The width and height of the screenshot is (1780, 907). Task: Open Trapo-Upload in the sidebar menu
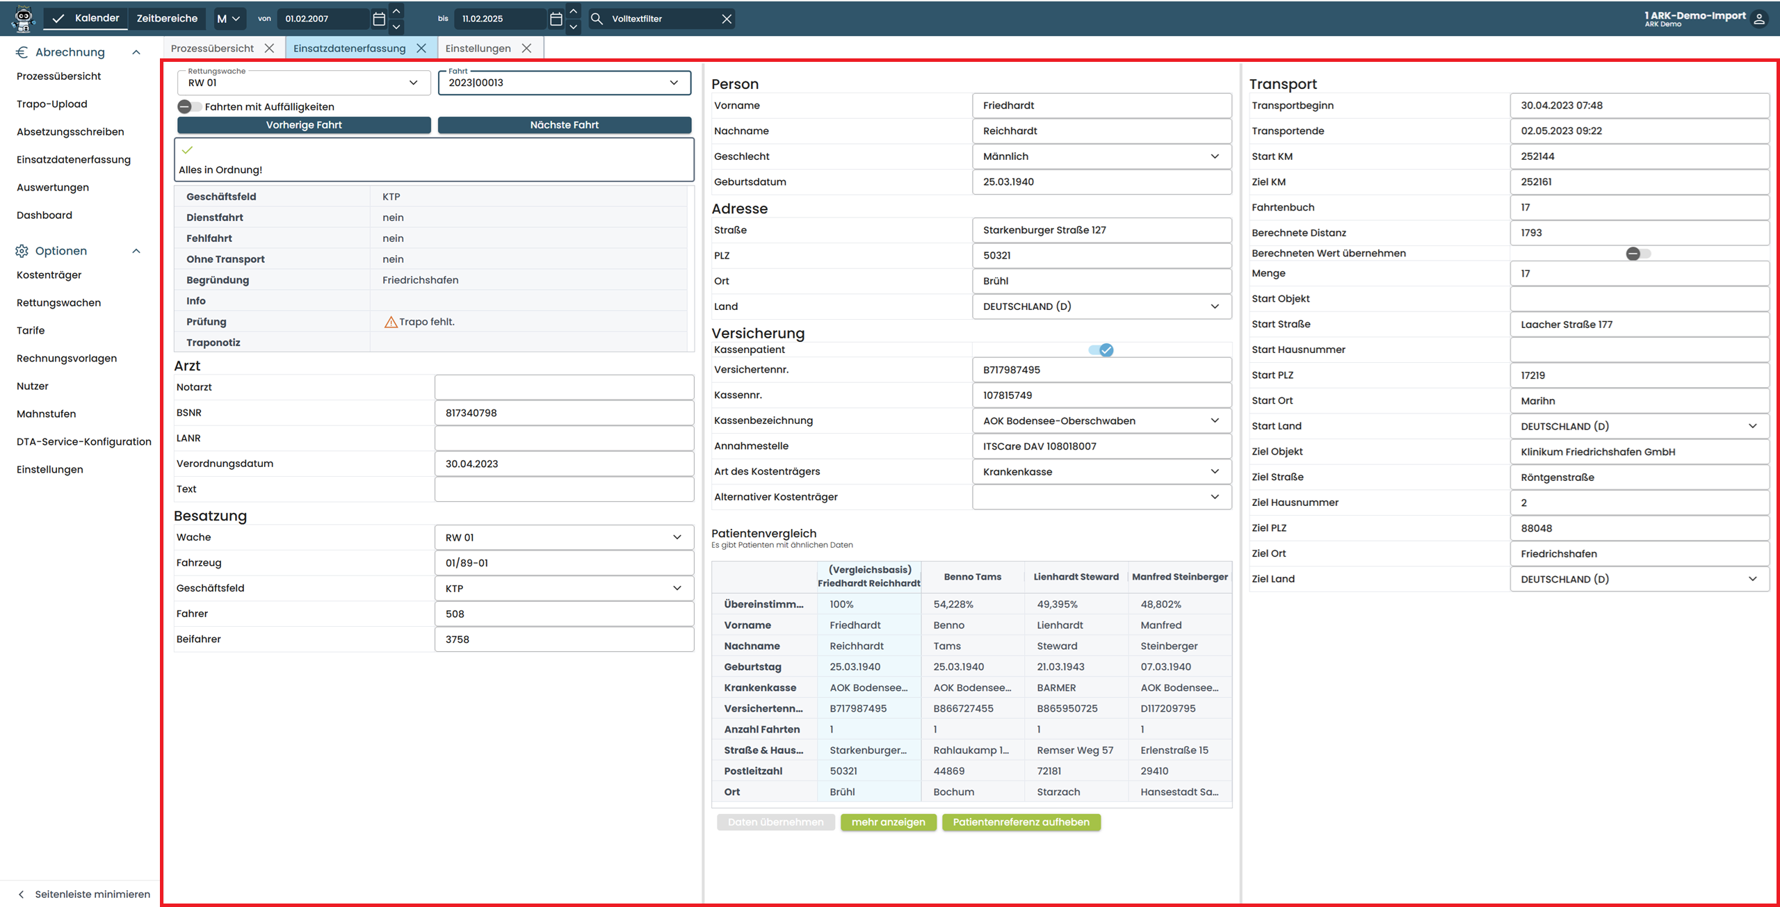[52, 104]
